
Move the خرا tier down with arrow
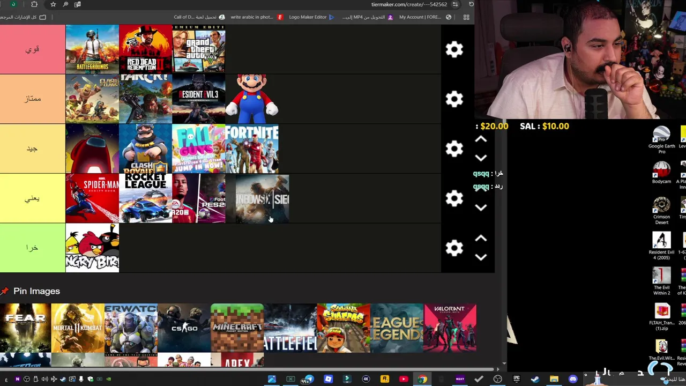point(481,257)
